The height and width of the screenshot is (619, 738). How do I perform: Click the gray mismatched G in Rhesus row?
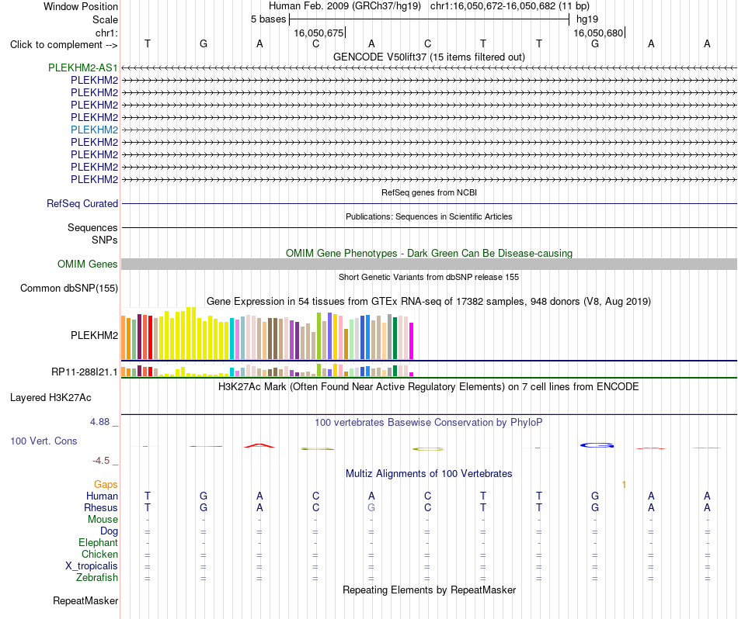pos(371,507)
